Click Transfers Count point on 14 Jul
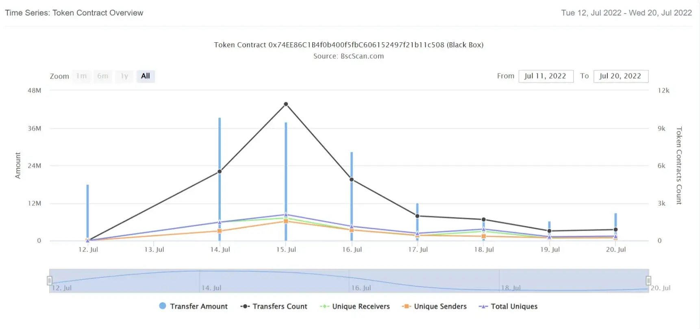The width and height of the screenshot is (700, 329). point(220,171)
